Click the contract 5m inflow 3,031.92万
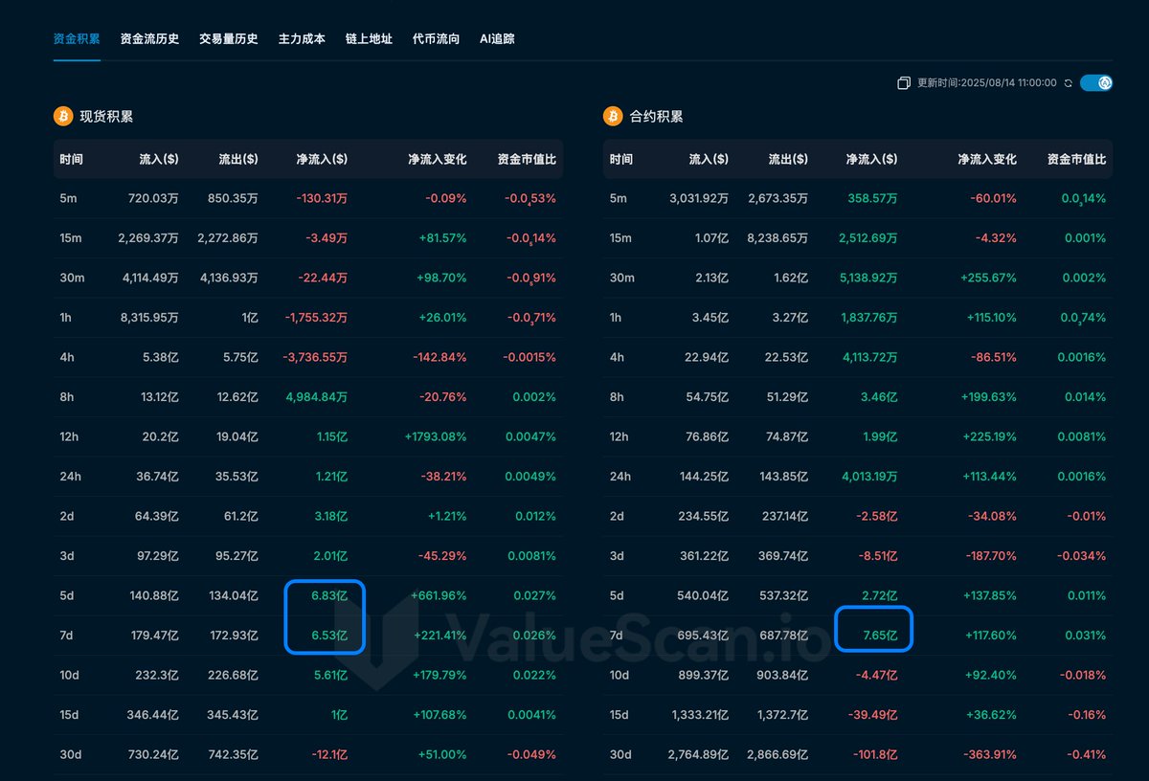1149x781 pixels. point(699,199)
